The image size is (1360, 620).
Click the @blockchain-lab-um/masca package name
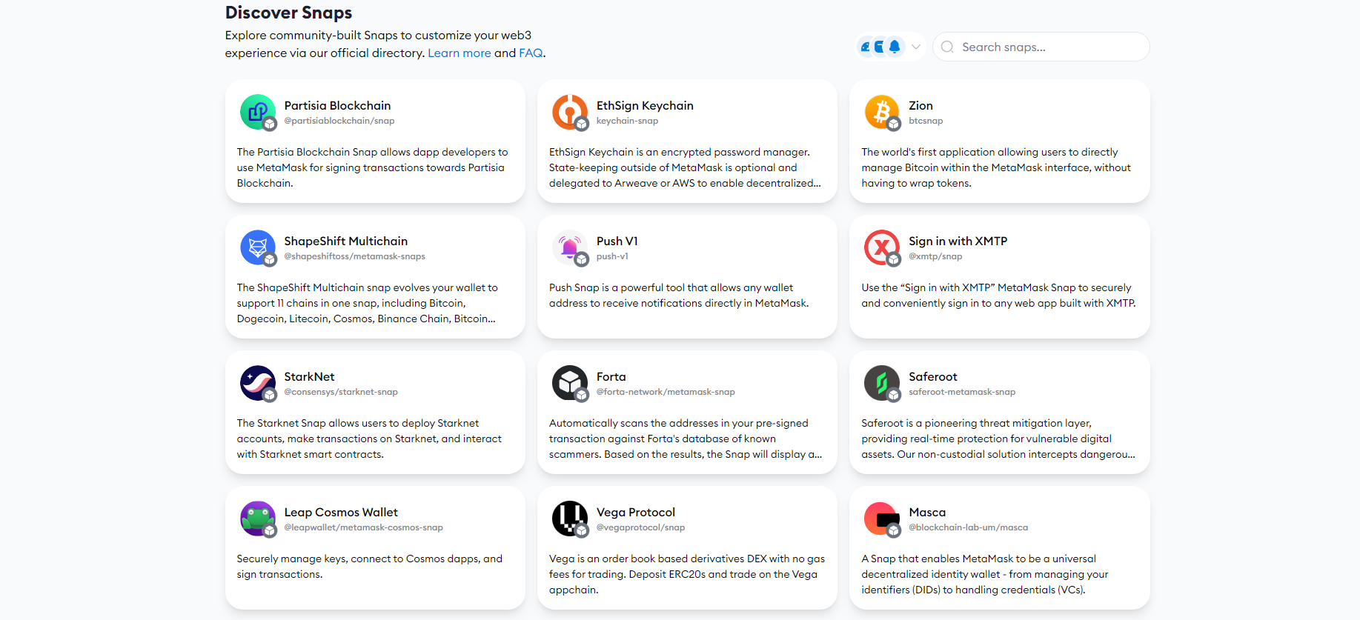point(968,527)
